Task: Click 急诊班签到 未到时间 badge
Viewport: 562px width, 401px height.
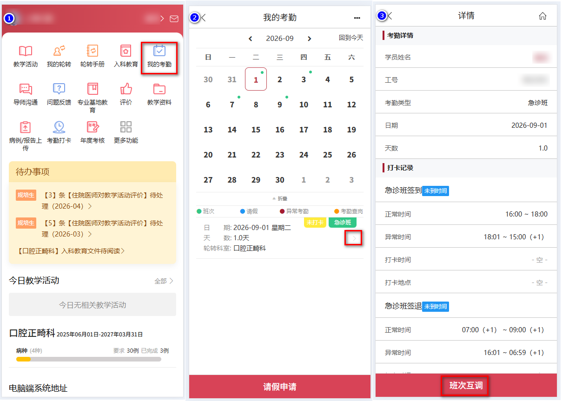Action: click(436, 191)
